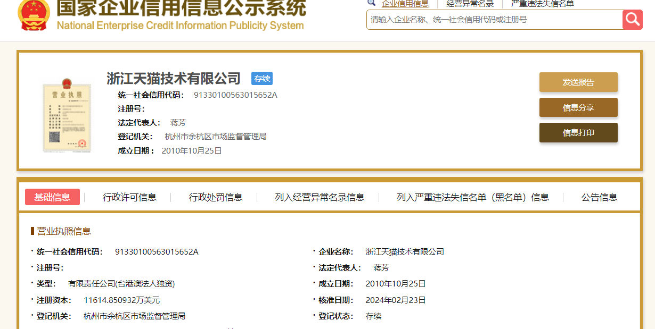Open the 列入严重违法失信名单（黑名单）信息 tab
655x329 pixels.
[x=472, y=197]
